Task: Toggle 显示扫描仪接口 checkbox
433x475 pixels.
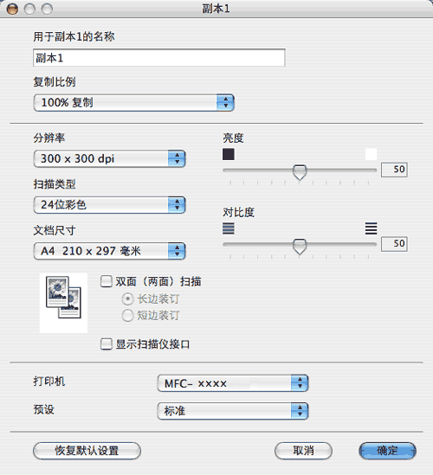Action: pos(107,344)
